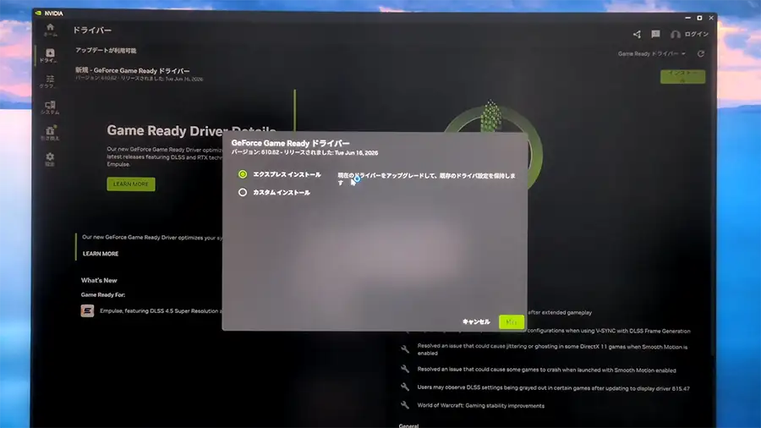Image resolution: width=761 pixels, height=428 pixels.
Task: Click the wrench icon beside DLSS settings grayed out line
Action: click(x=405, y=387)
